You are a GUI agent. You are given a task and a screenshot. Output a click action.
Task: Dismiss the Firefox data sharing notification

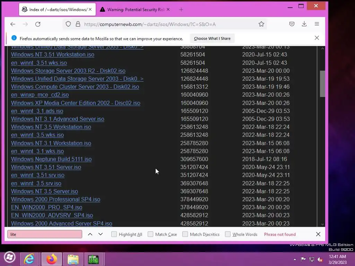[317, 38]
